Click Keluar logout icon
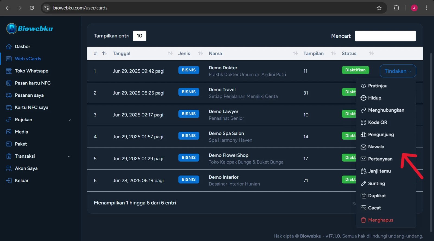 click(x=9, y=181)
